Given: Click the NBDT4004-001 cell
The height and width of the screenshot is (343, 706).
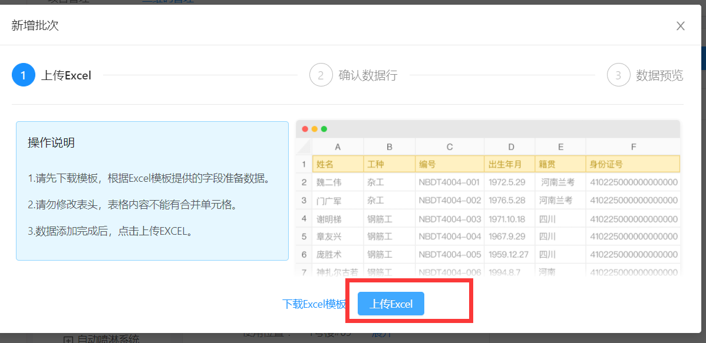Looking at the screenshot, I should coord(449,182).
